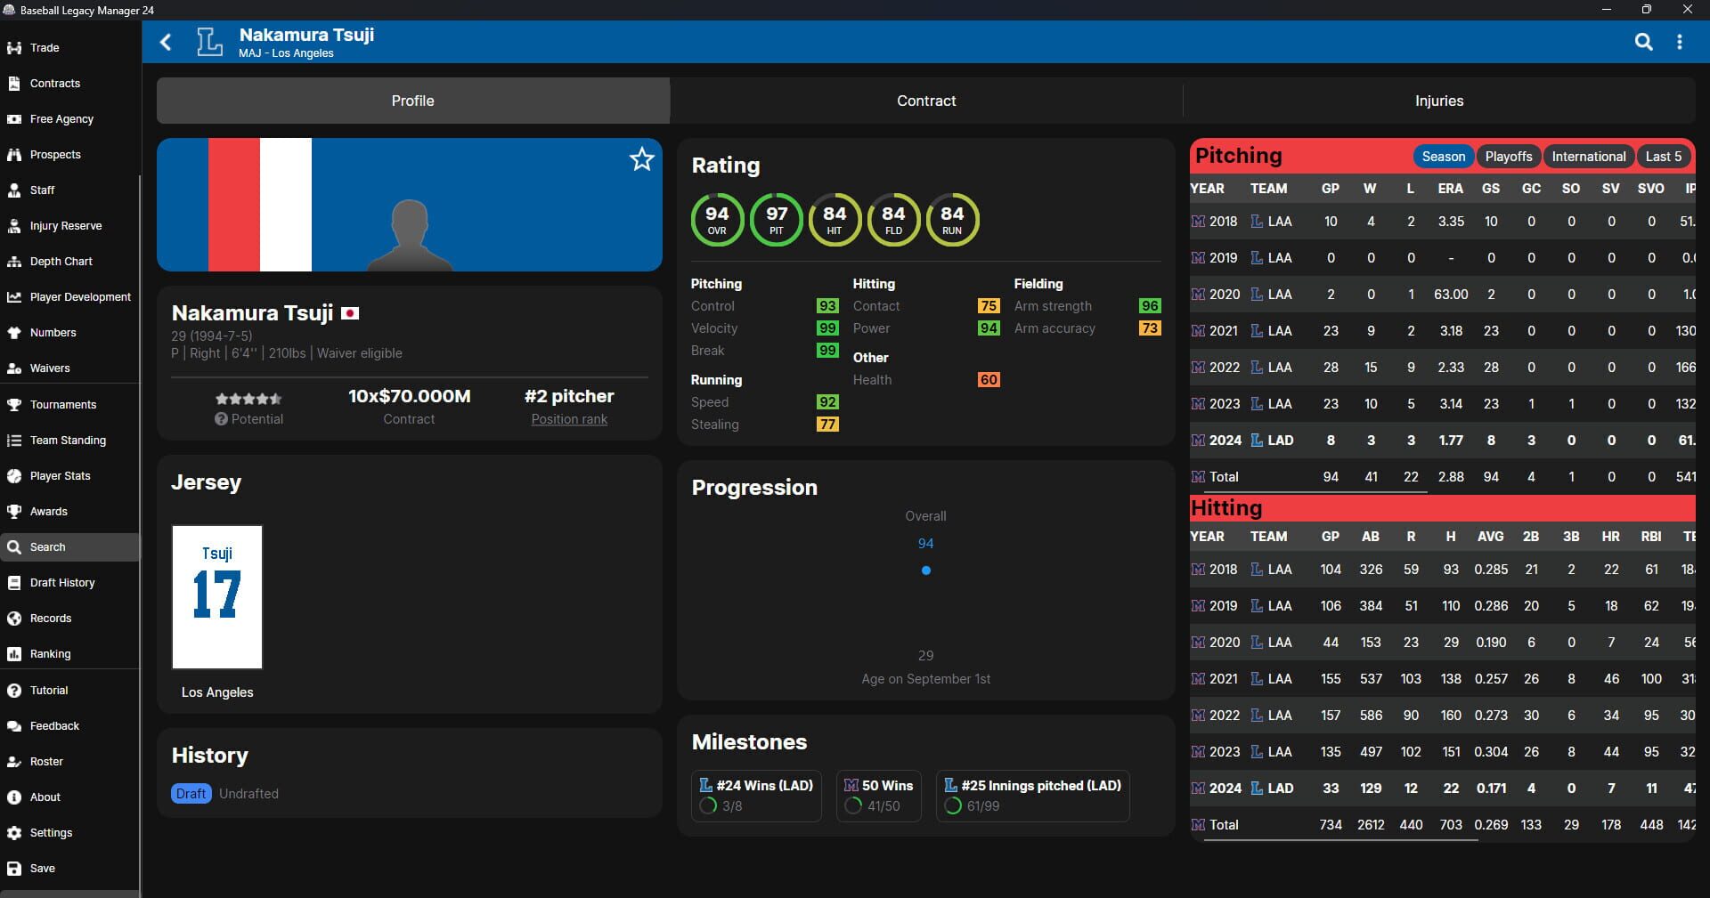Click the Overall progression point at age 29
The width and height of the screenshot is (1710, 898).
pos(926,570)
